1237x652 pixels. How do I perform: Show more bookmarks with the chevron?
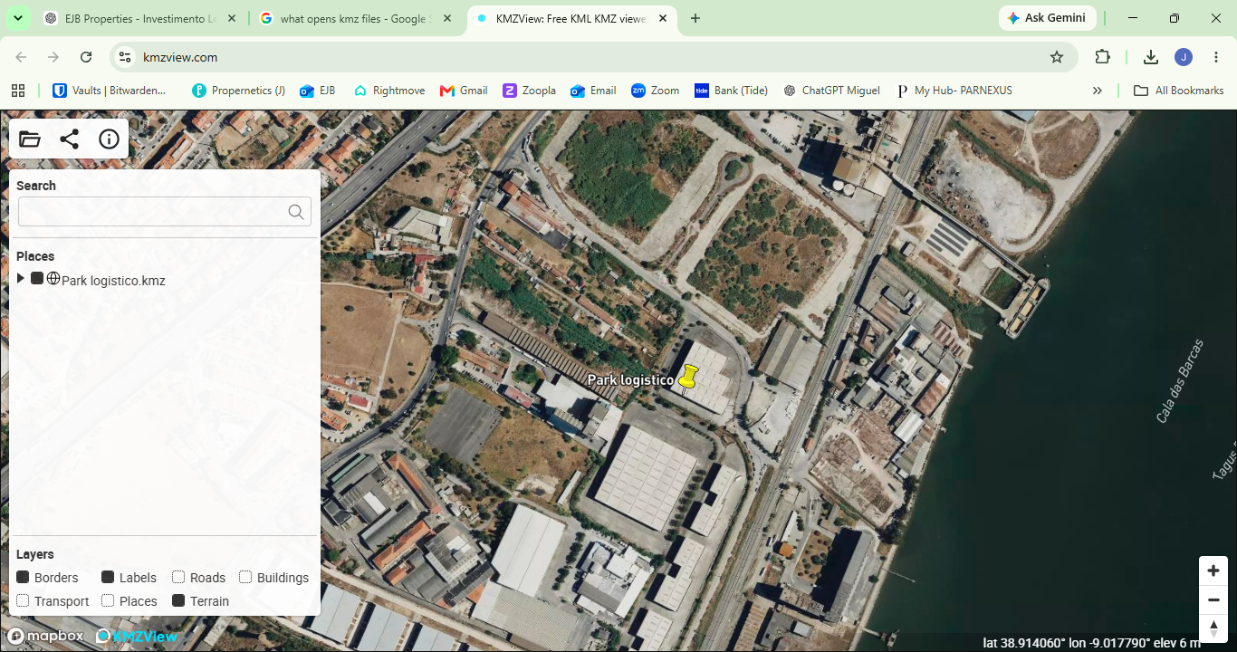(1098, 91)
